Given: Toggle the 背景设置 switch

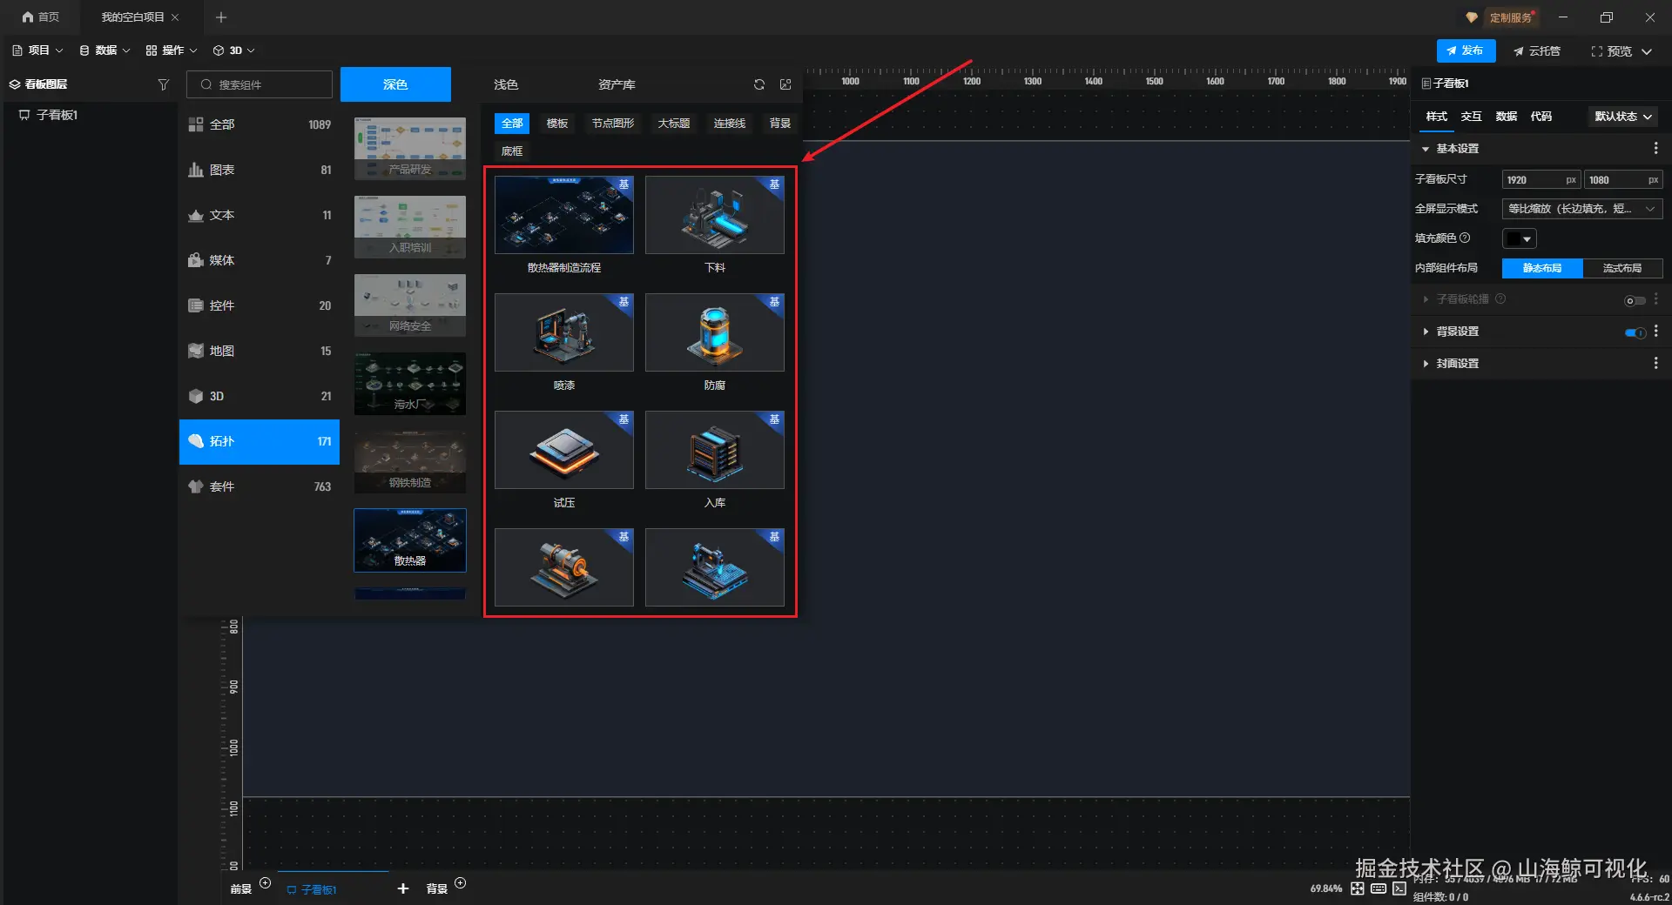Looking at the screenshot, I should pyautogui.click(x=1635, y=332).
